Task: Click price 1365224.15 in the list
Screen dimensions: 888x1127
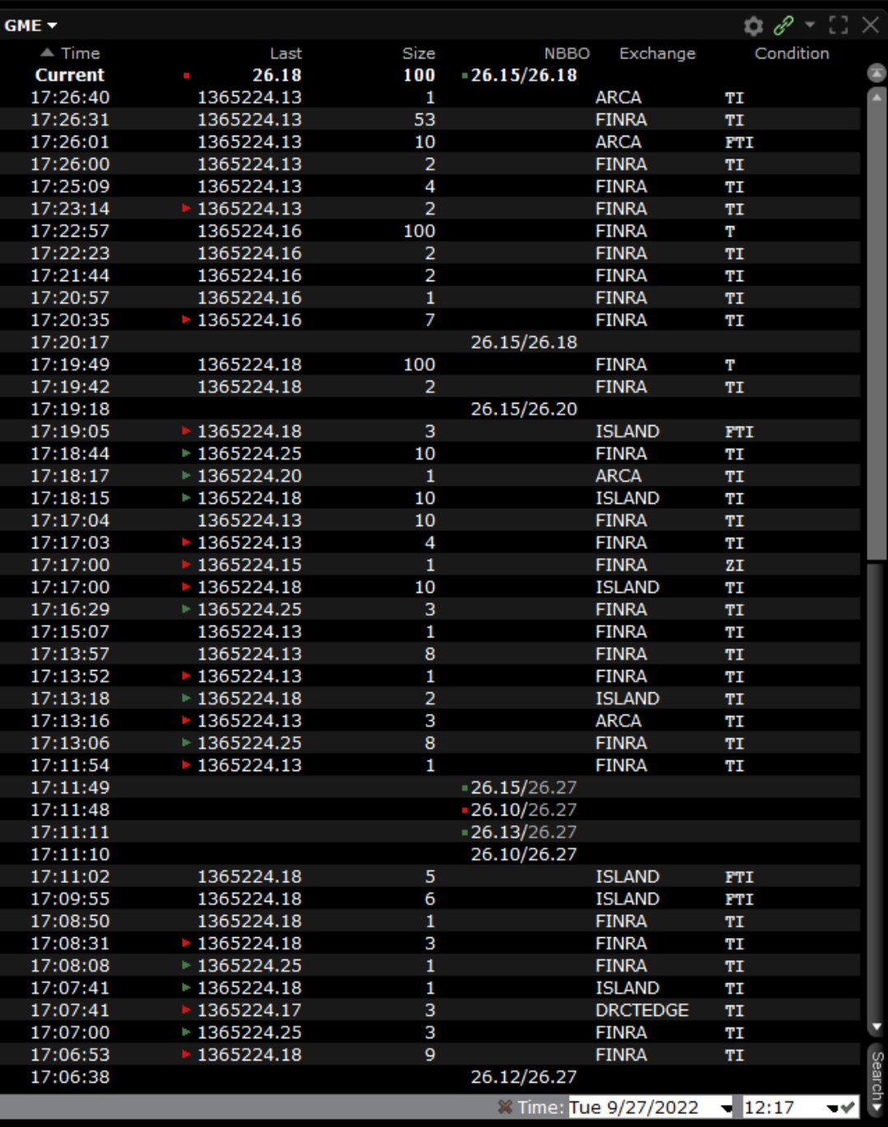Action: coord(249,565)
